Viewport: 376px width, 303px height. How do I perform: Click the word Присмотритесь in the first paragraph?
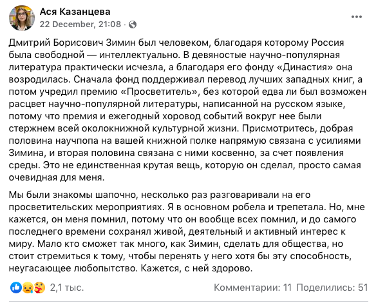pos(279,128)
